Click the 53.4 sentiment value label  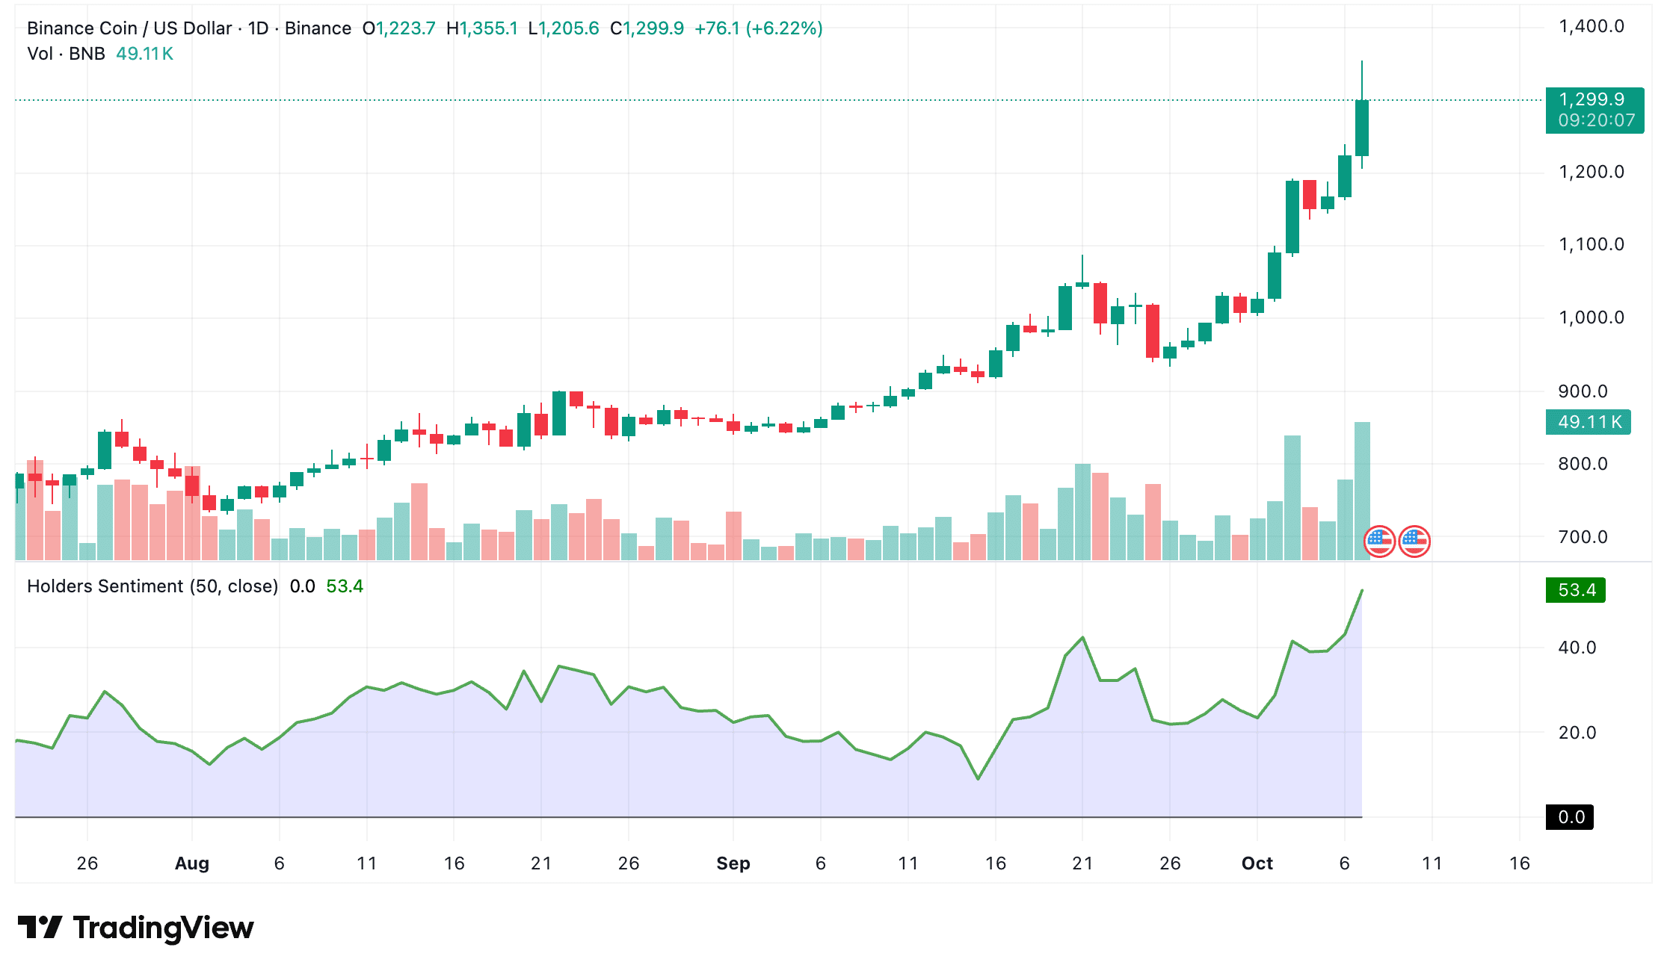(1575, 590)
